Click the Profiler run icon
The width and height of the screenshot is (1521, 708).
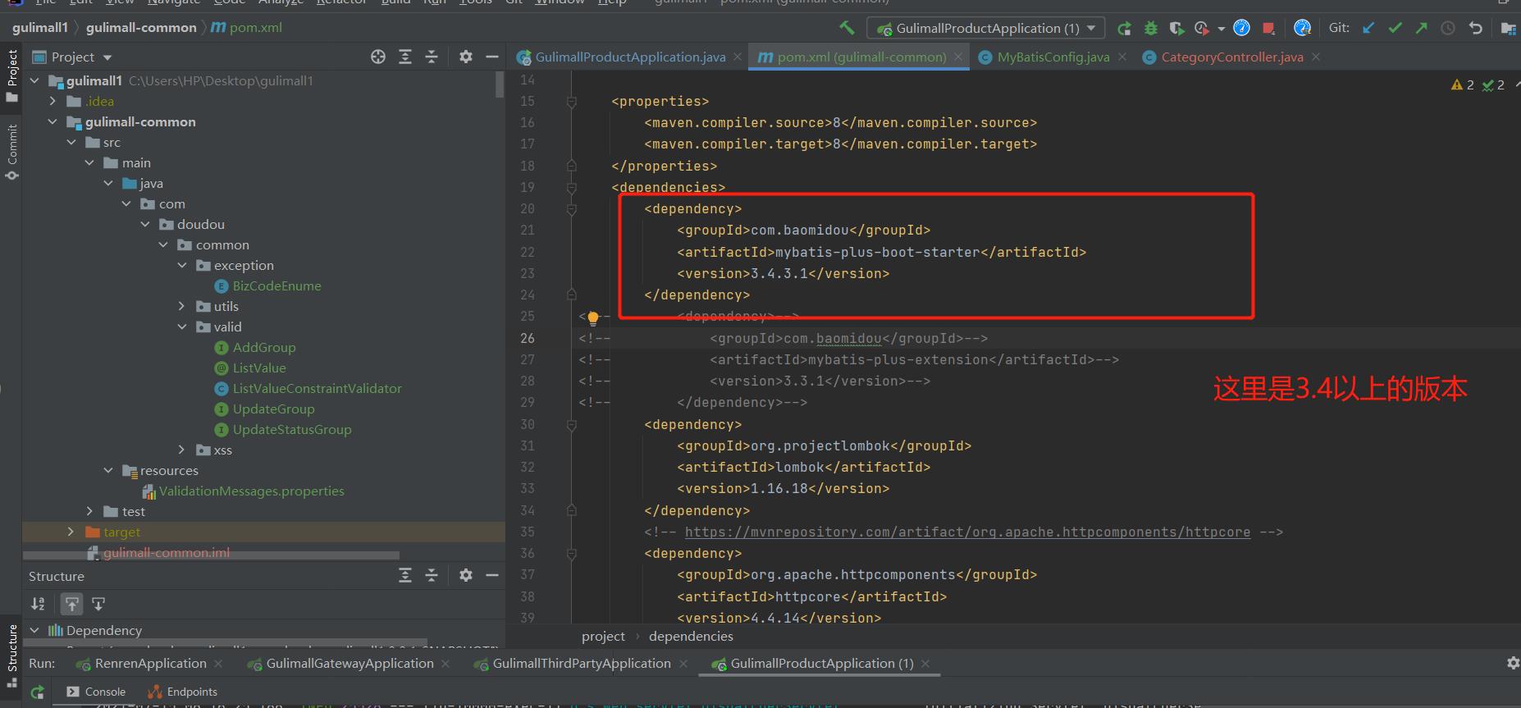pos(1202,28)
